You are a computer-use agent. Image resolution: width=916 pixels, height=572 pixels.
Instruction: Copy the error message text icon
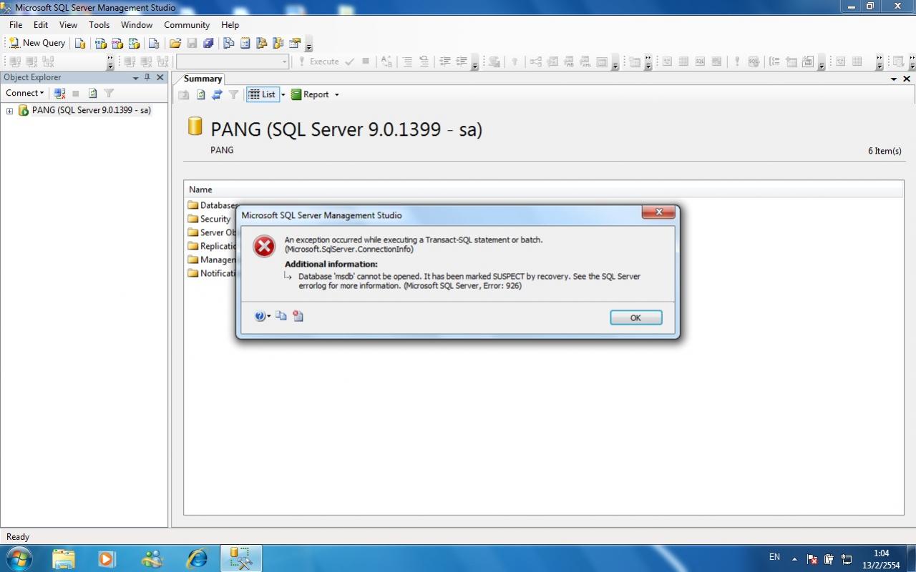pyautogui.click(x=281, y=316)
